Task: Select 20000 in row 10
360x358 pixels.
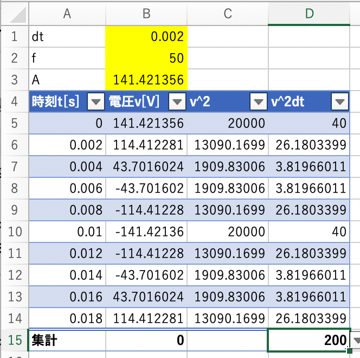Action: pos(228,232)
